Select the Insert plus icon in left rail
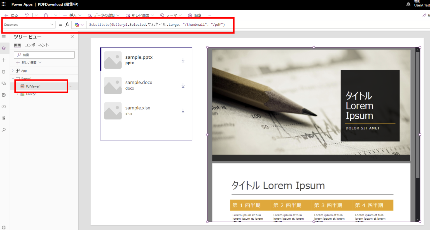The height and width of the screenshot is (230, 430). click(4, 60)
